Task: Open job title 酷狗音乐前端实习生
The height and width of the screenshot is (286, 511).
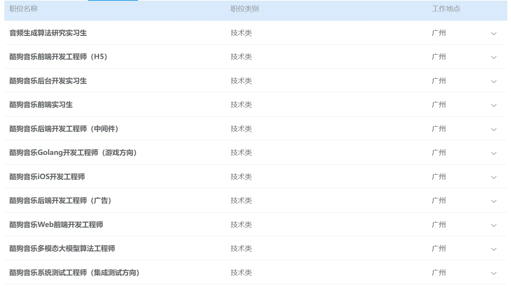Action: click(41, 105)
